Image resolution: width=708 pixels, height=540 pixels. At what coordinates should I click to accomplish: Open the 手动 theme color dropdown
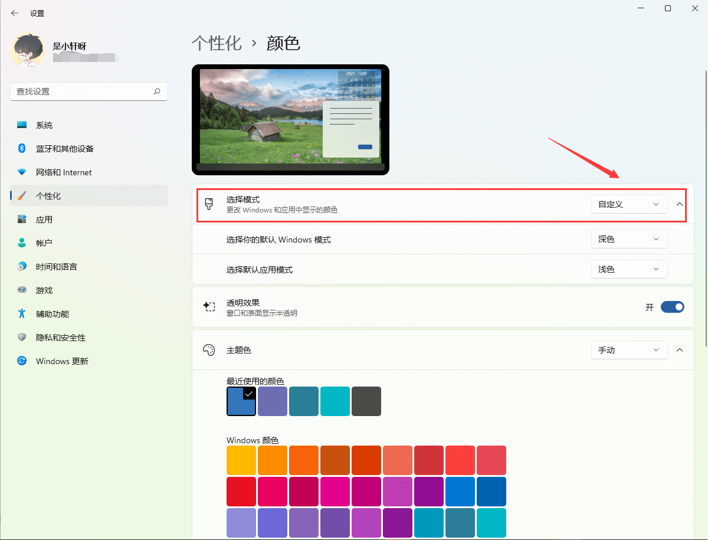tap(629, 349)
